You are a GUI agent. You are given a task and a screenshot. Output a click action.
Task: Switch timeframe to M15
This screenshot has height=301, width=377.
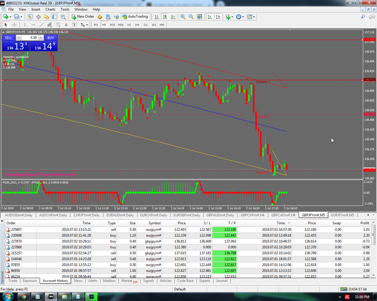(113, 25)
